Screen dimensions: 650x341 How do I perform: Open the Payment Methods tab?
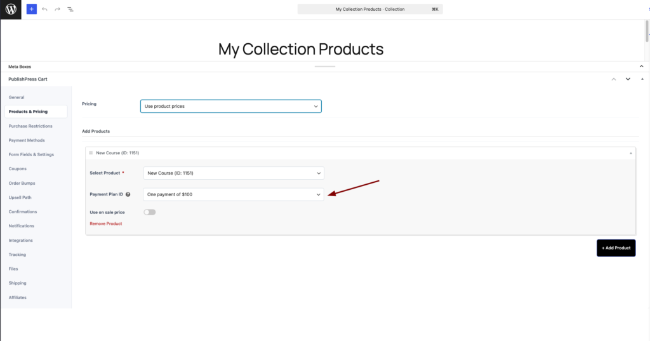point(27,140)
